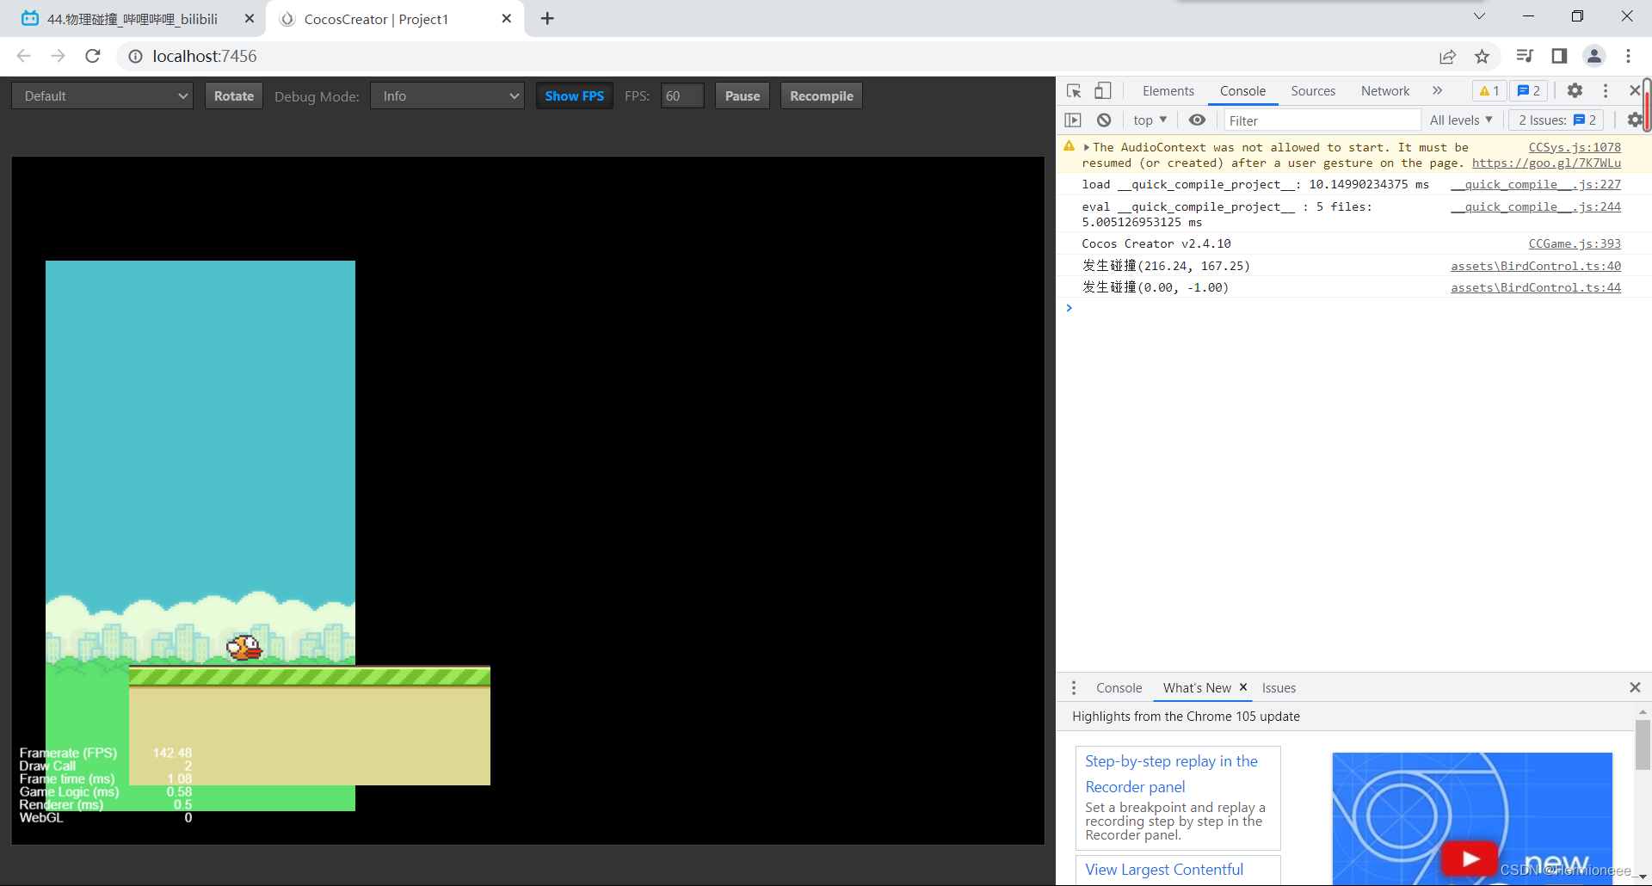This screenshot has width=1652, height=886.
Task: Click the FPS value input field
Action: (682, 95)
